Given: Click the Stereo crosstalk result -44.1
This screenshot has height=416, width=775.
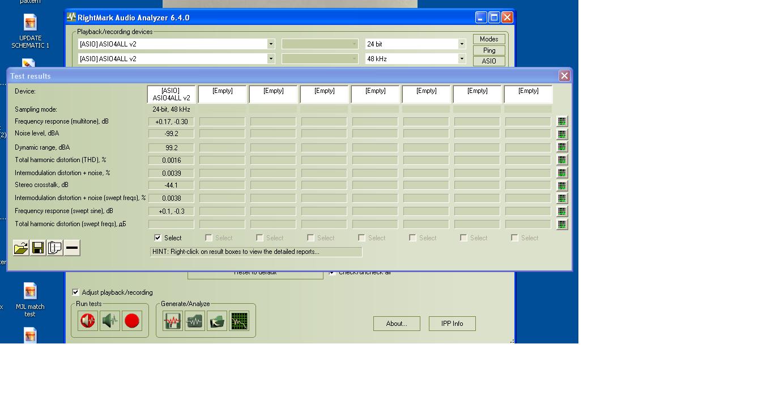Looking at the screenshot, I should point(171,185).
